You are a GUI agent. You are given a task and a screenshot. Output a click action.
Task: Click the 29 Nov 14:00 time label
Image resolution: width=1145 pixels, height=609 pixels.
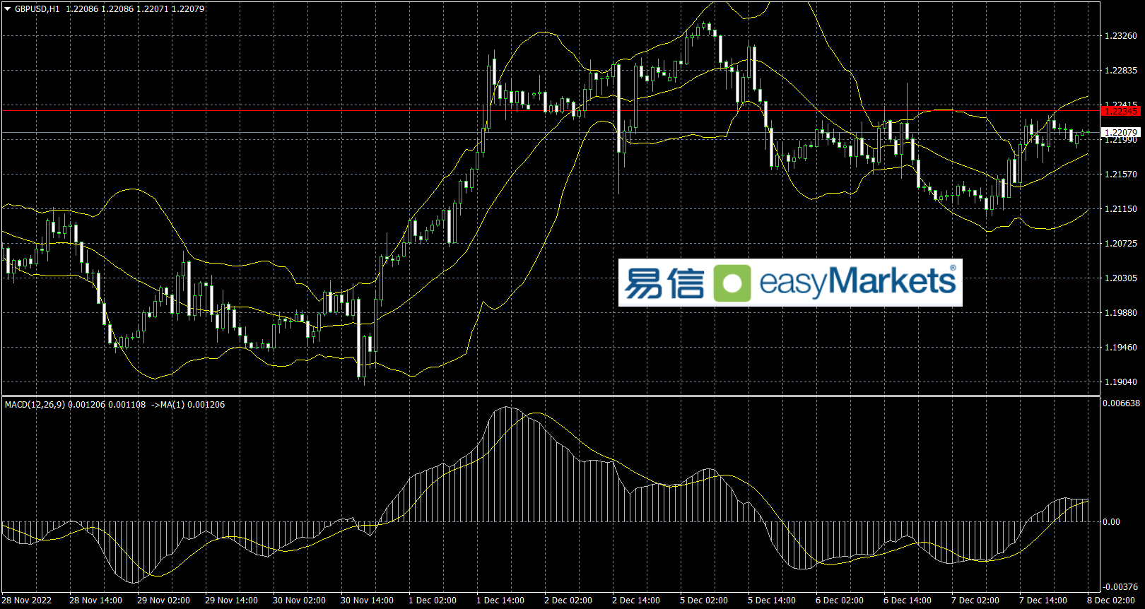pyautogui.click(x=231, y=601)
